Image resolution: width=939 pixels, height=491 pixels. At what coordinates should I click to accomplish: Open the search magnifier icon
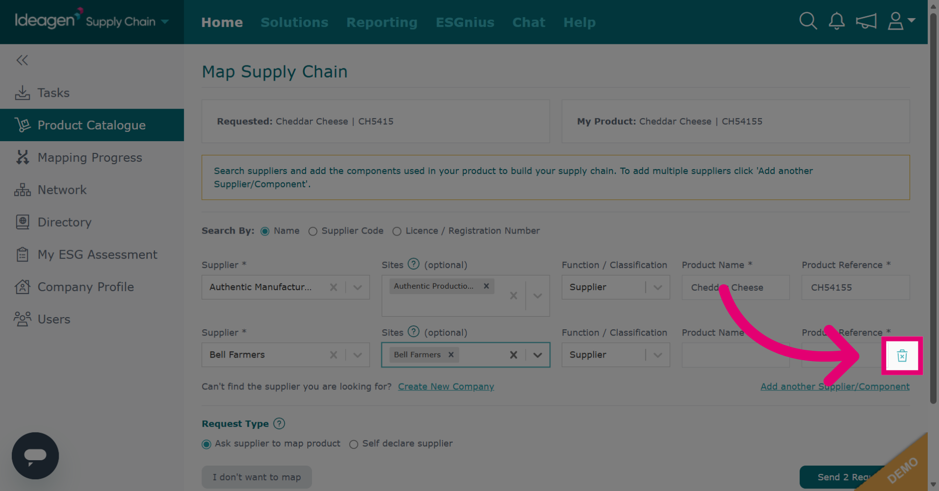click(x=808, y=21)
